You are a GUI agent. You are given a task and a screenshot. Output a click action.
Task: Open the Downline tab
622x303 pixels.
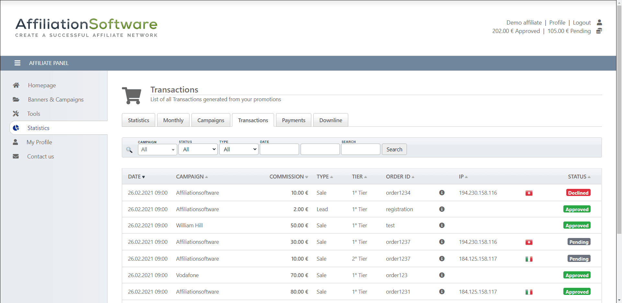(x=330, y=120)
